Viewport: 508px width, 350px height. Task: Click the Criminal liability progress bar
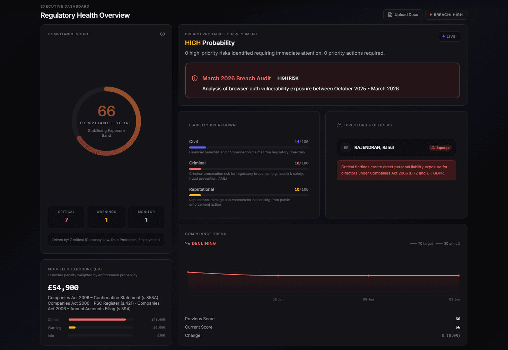[x=249, y=169]
